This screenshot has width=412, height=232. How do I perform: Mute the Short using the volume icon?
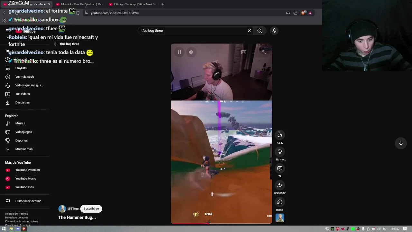[191, 52]
